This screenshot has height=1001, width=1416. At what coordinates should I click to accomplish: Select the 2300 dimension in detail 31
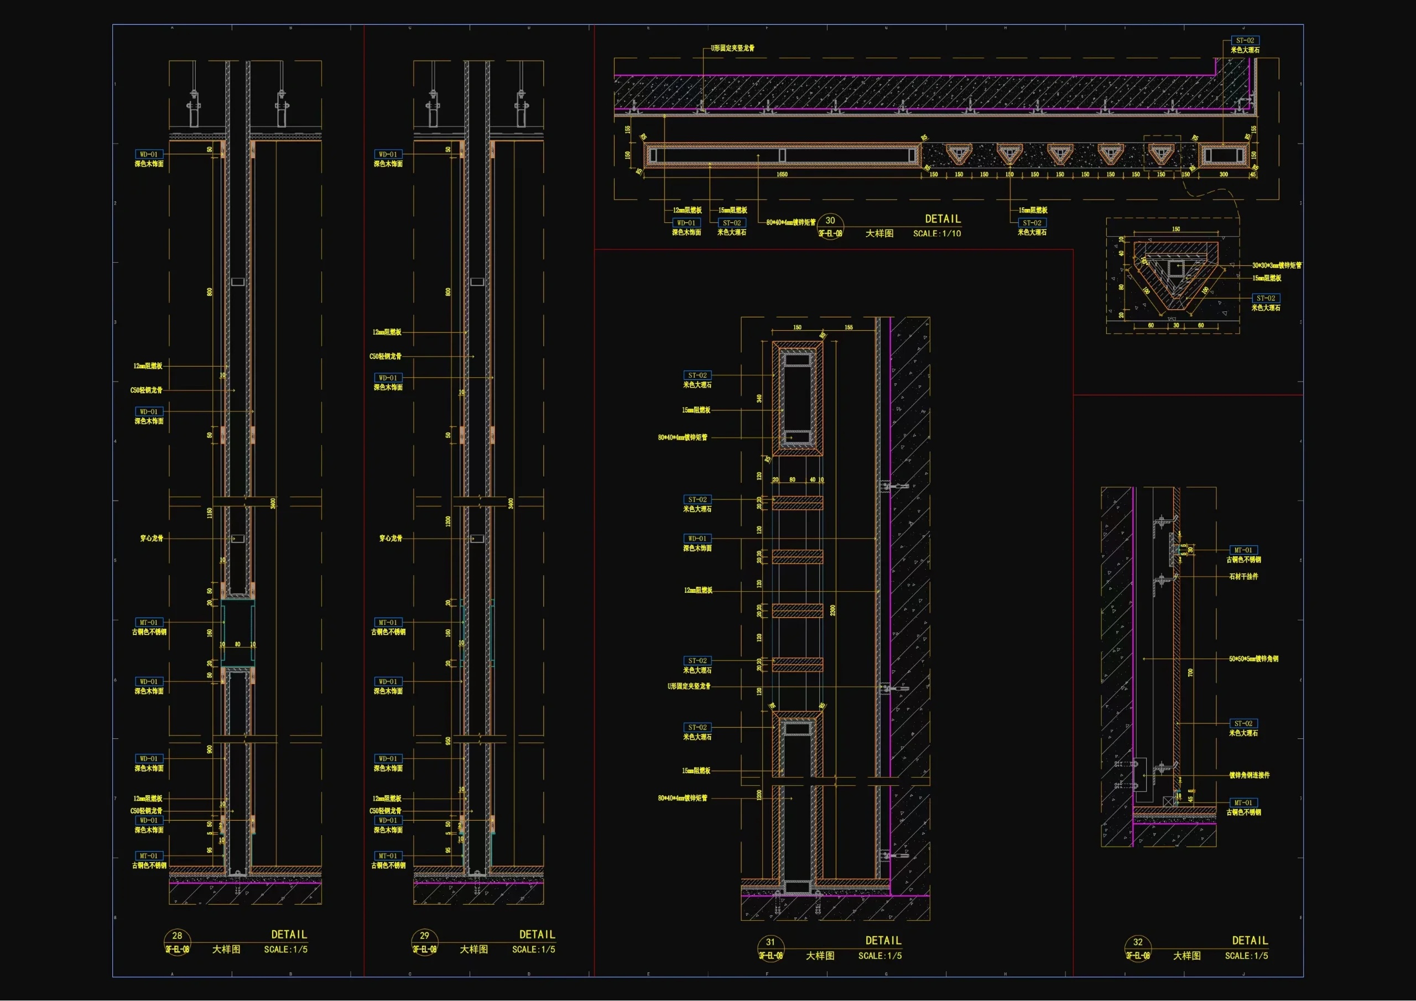832,610
